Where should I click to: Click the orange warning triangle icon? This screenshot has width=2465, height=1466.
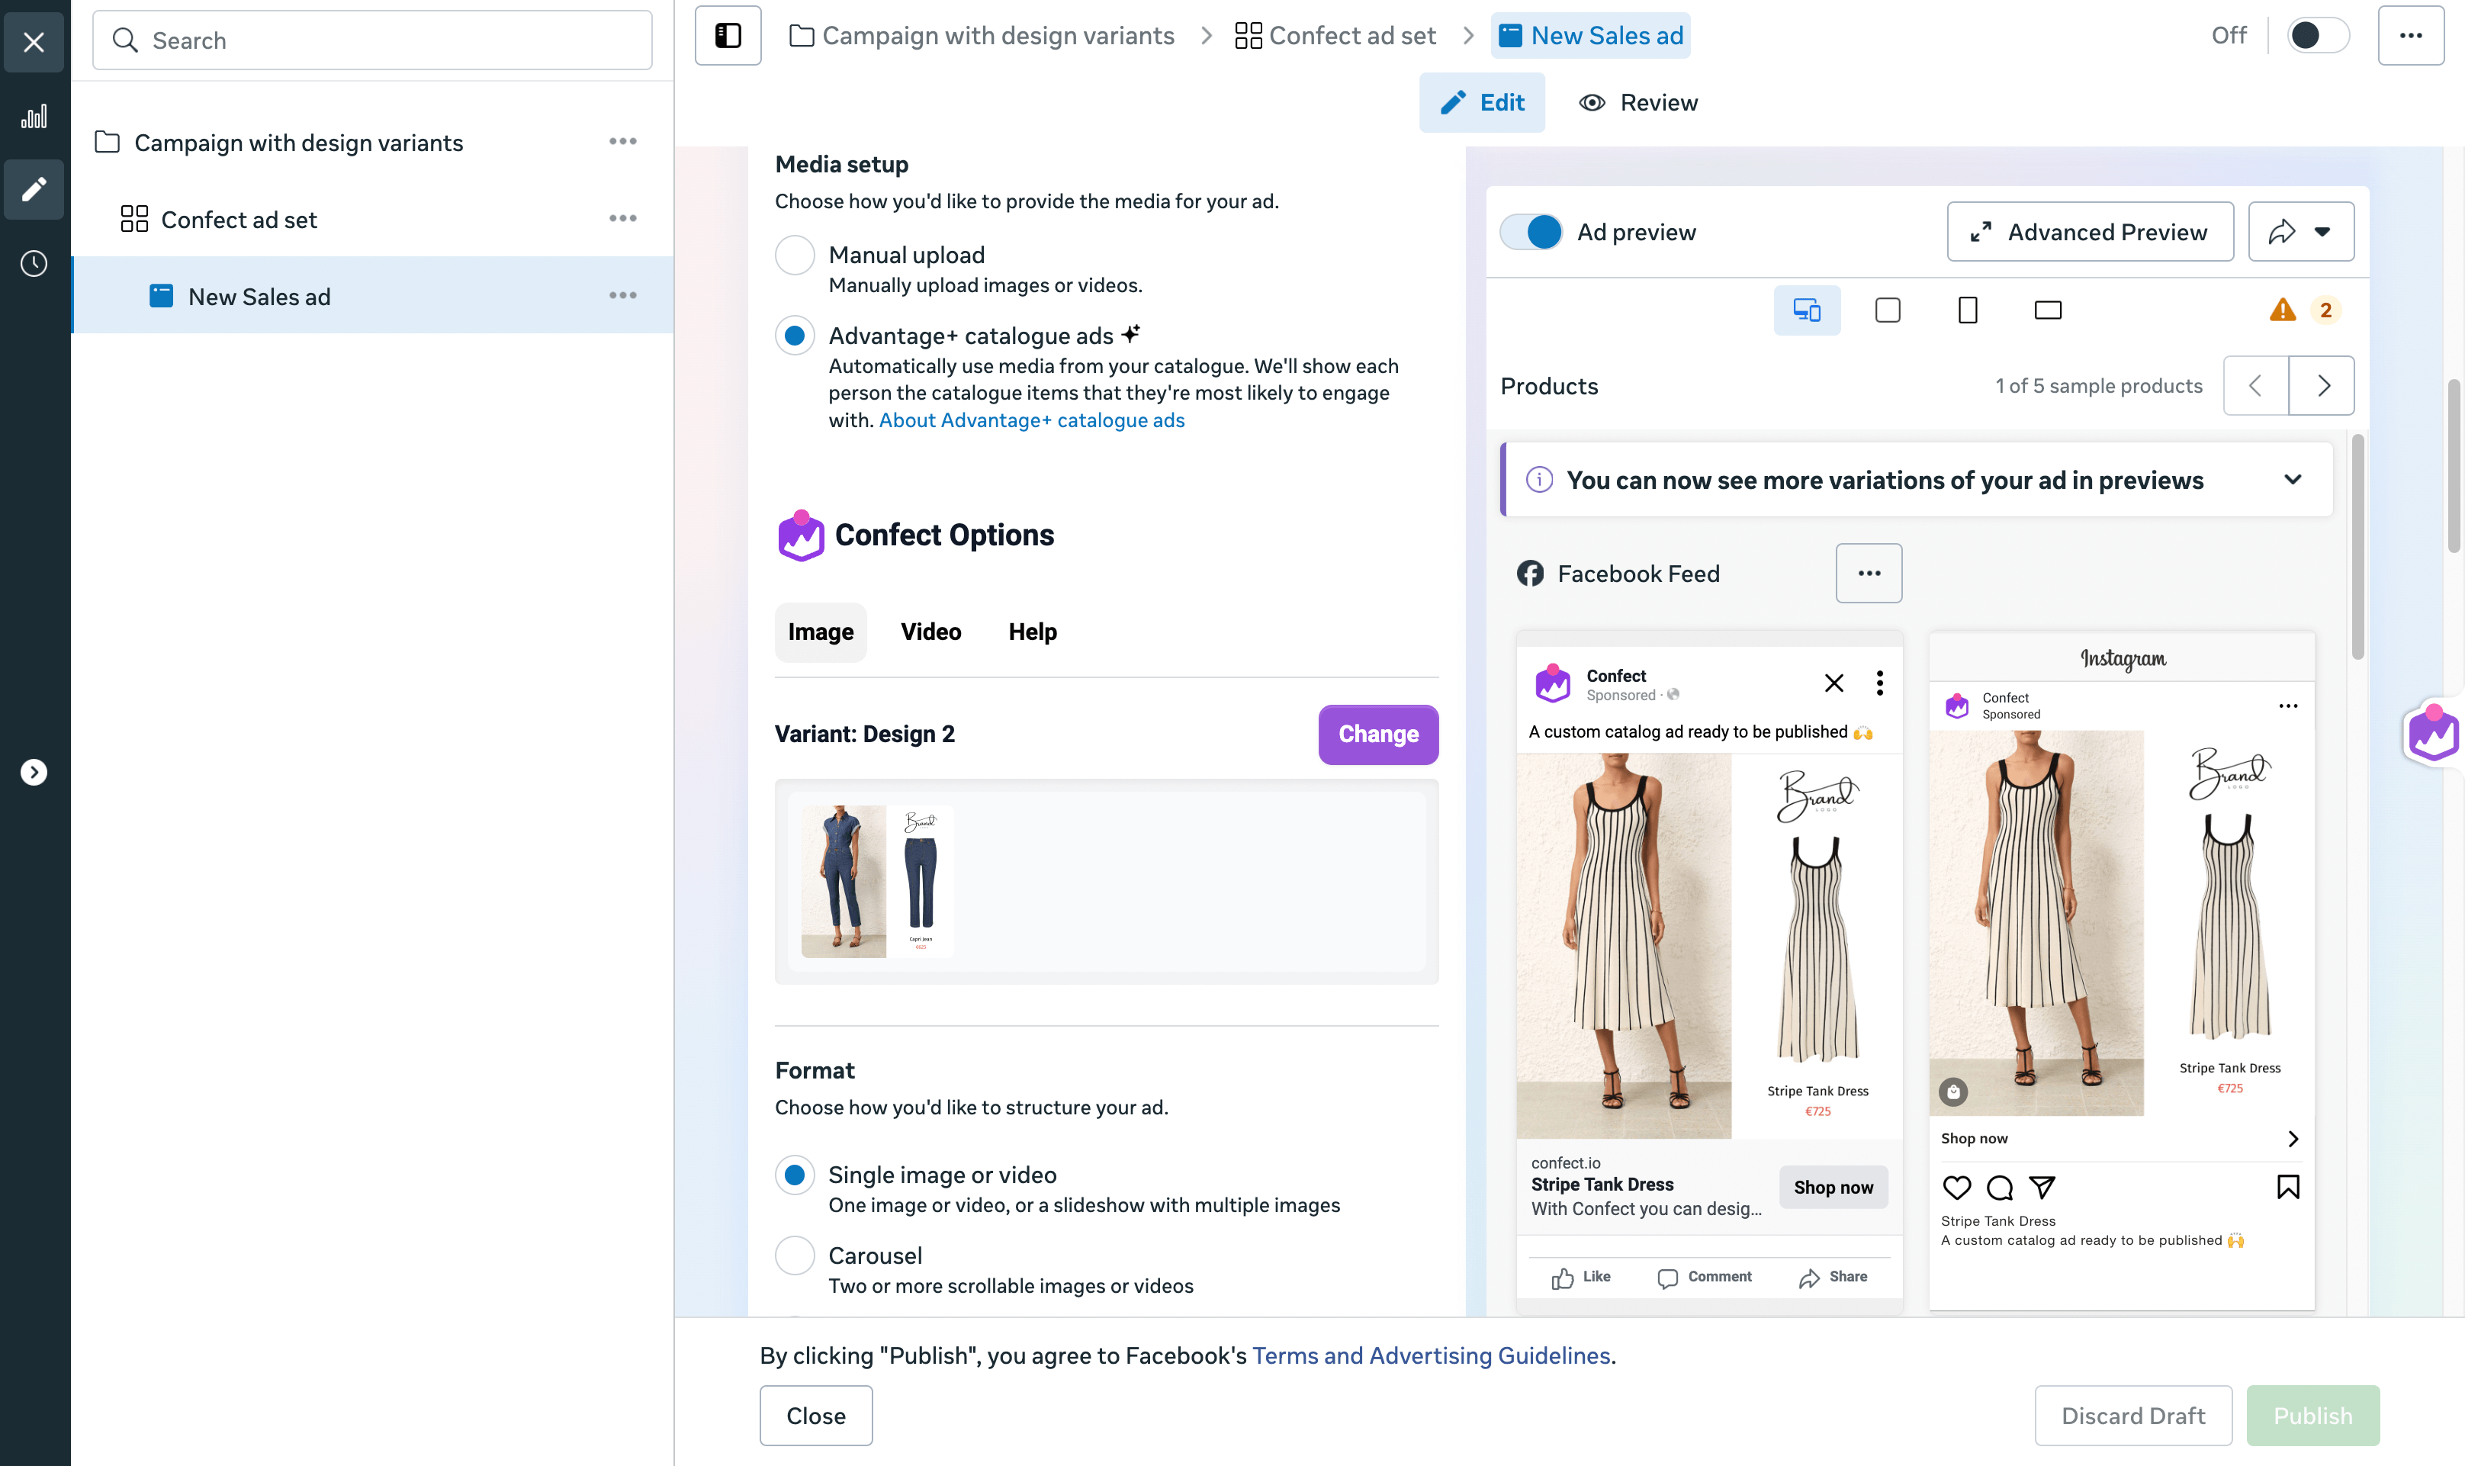pyautogui.click(x=2282, y=310)
